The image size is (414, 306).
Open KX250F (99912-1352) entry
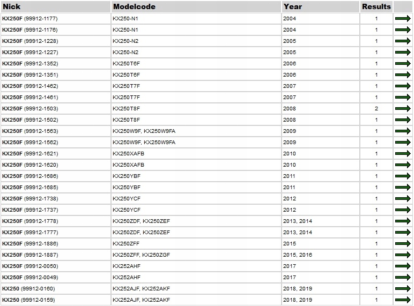pos(30,64)
